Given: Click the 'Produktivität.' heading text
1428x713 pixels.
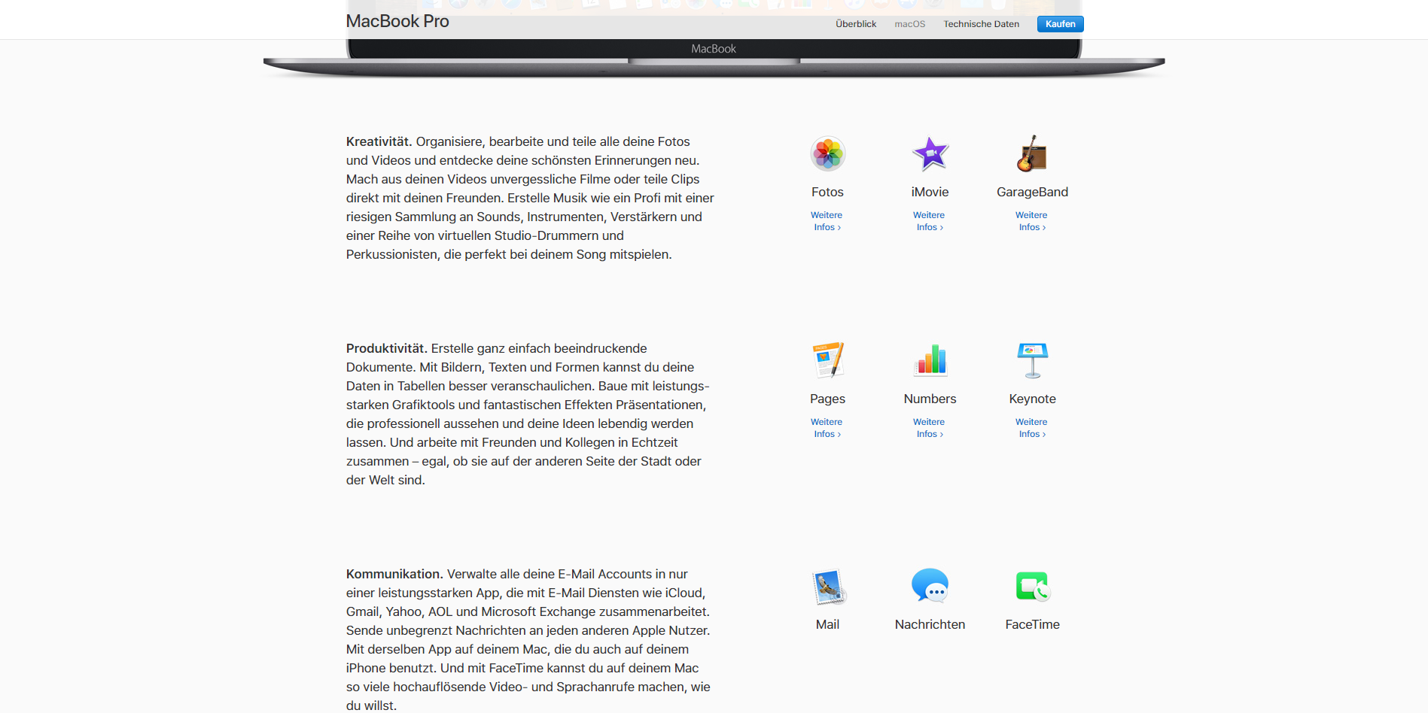Looking at the screenshot, I should [387, 348].
